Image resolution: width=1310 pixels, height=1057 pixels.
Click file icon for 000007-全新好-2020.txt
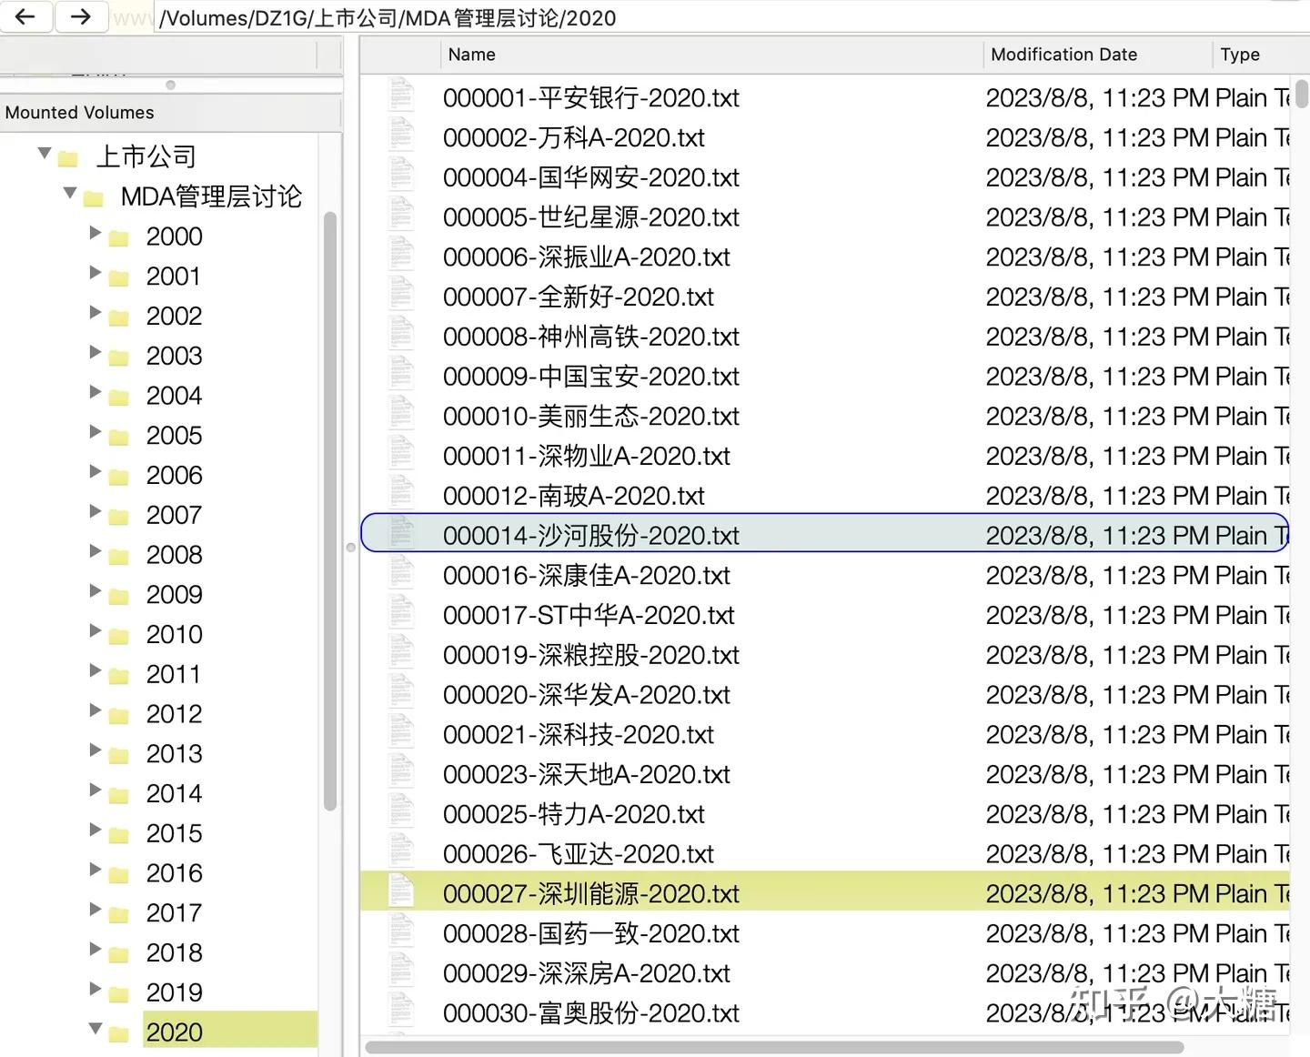(x=401, y=295)
